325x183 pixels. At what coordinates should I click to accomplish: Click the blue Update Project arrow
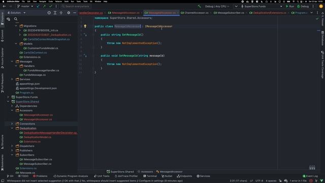pyautogui.click(x=38, y=6)
